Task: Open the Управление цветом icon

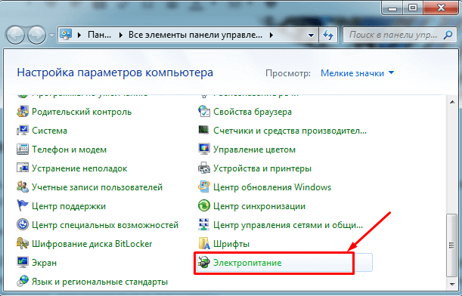Action: coord(204,150)
